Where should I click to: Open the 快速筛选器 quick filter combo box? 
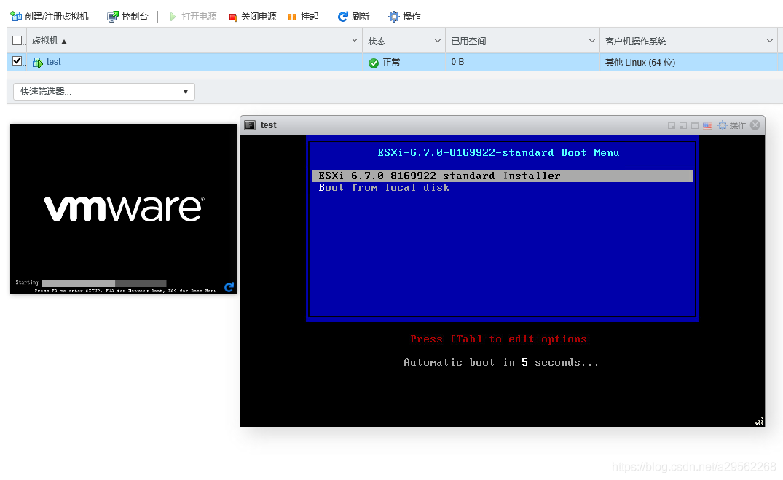(104, 91)
